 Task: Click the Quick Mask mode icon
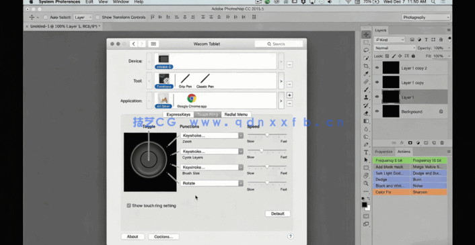(366, 216)
